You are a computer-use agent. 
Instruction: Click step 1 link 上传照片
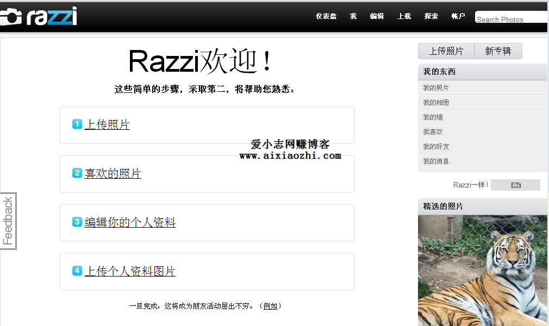point(107,124)
